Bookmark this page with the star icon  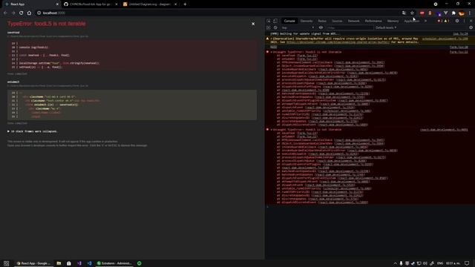pyautogui.click(x=412, y=13)
